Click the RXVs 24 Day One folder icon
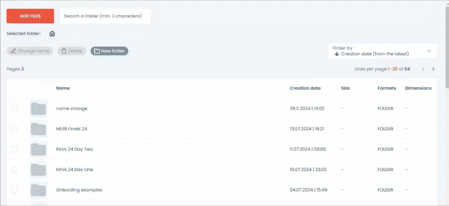The width and height of the screenshot is (449, 206). 39,170
